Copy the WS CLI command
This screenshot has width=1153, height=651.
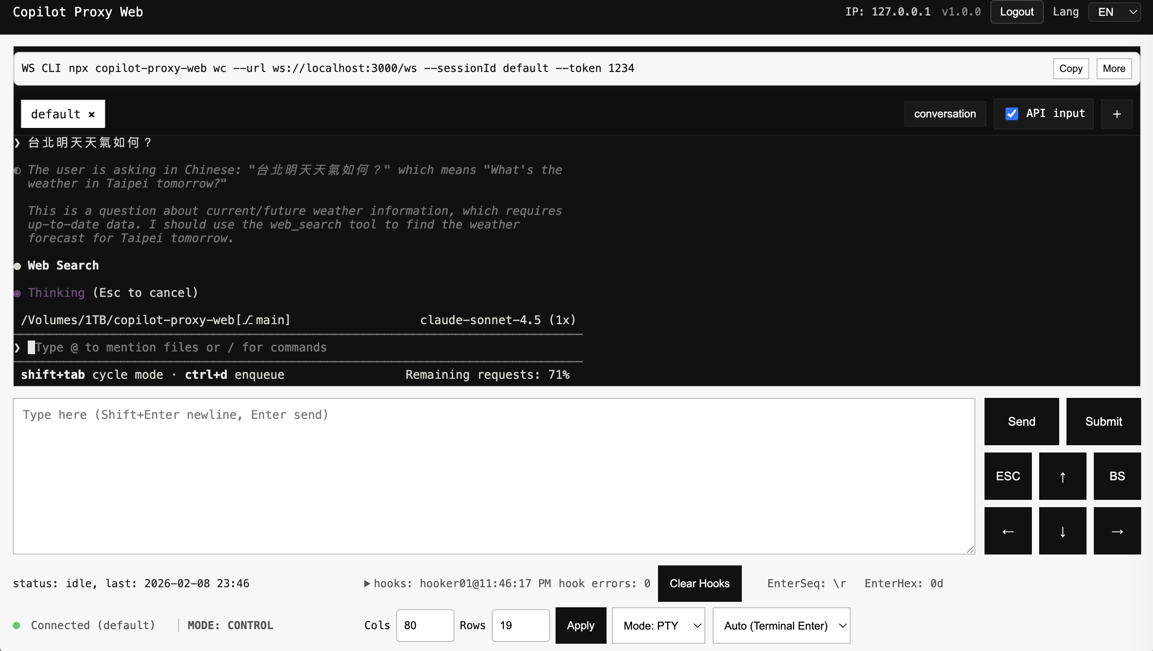[1071, 68]
